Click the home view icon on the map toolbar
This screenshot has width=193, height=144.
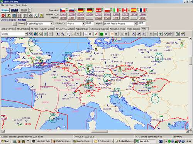tap(41, 34)
